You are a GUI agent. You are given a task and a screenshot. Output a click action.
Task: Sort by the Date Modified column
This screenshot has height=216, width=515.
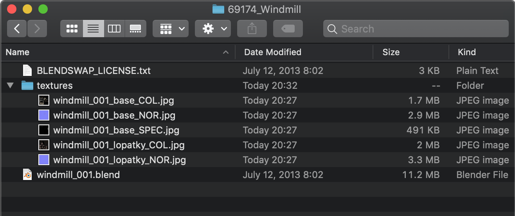pyautogui.click(x=273, y=52)
